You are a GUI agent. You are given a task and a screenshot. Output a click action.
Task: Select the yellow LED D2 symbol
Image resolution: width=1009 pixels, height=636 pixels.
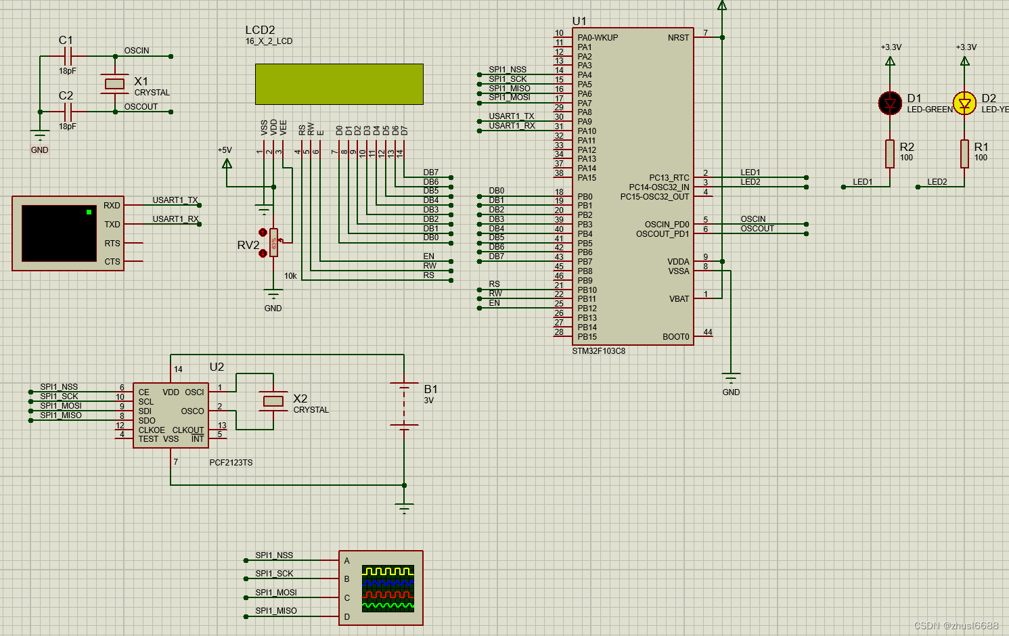964,102
